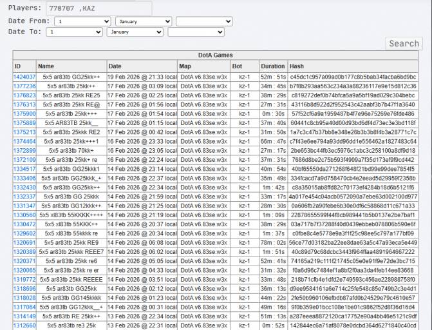Screen dimensions: 432x330
Task: Open game ID 1332430 link
Action: [x=24, y=188]
